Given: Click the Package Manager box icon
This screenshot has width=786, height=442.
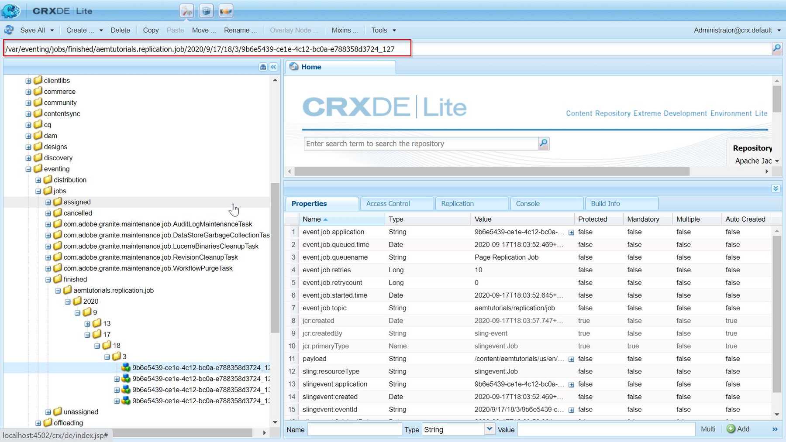Looking at the screenshot, I should tap(206, 11).
